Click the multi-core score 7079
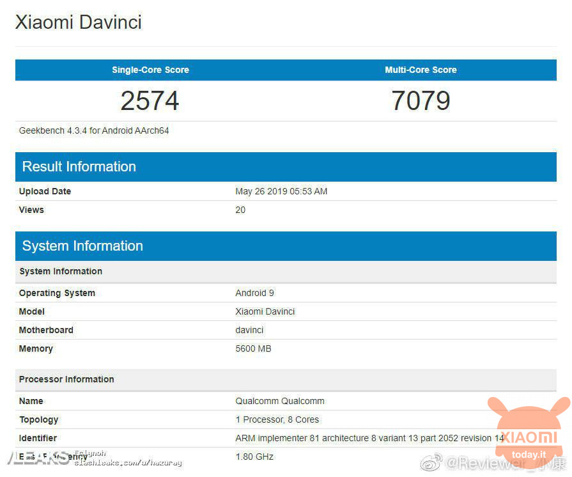The height and width of the screenshot is (477, 572). click(421, 100)
